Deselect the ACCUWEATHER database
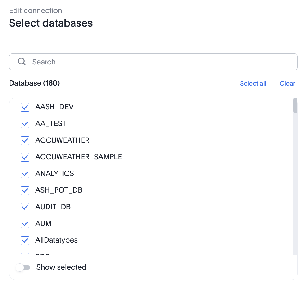Screen dimensions: 307x296 point(25,140)
